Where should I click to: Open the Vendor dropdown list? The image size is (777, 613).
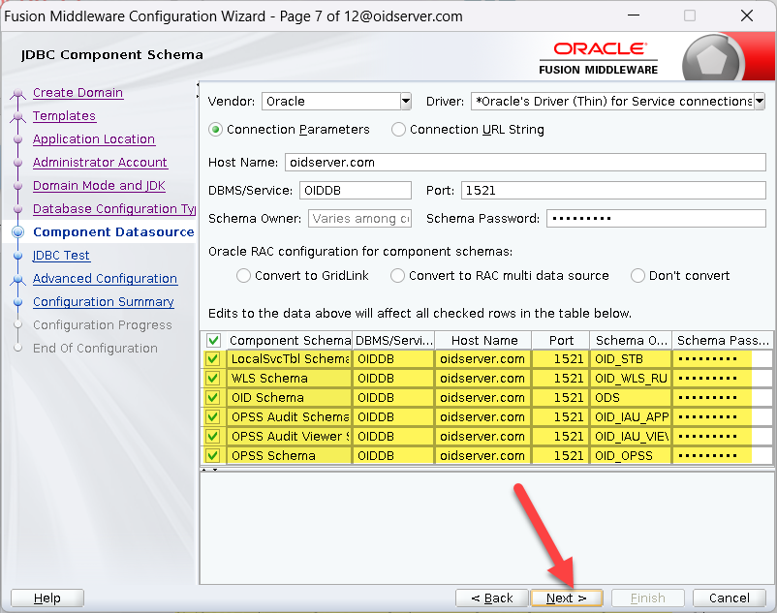(x=405, y=102)
